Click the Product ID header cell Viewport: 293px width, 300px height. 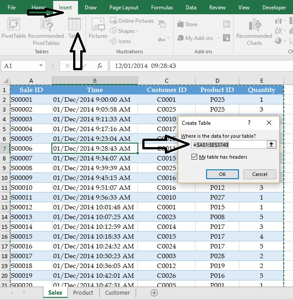click(x=217, y=90)
